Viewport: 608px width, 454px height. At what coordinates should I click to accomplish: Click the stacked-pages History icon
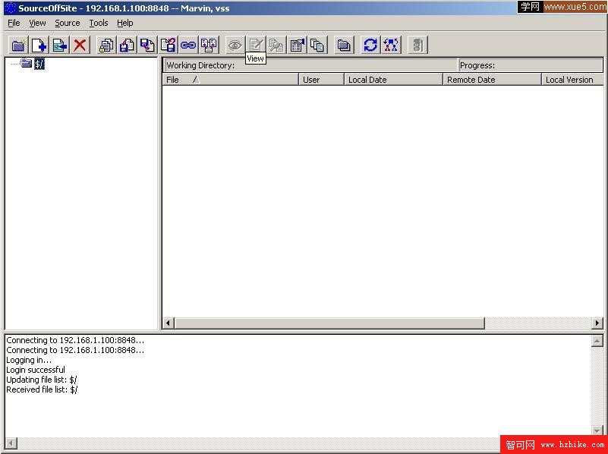317,46
